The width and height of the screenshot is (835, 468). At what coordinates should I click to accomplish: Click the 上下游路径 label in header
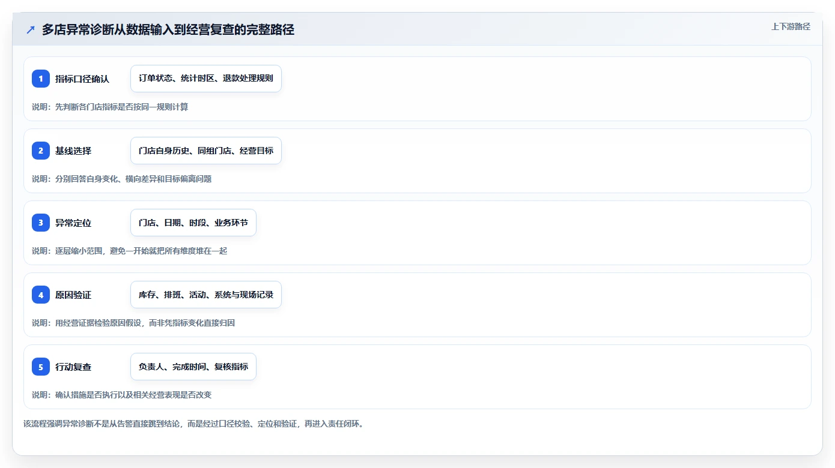click(x=791, y=26)
